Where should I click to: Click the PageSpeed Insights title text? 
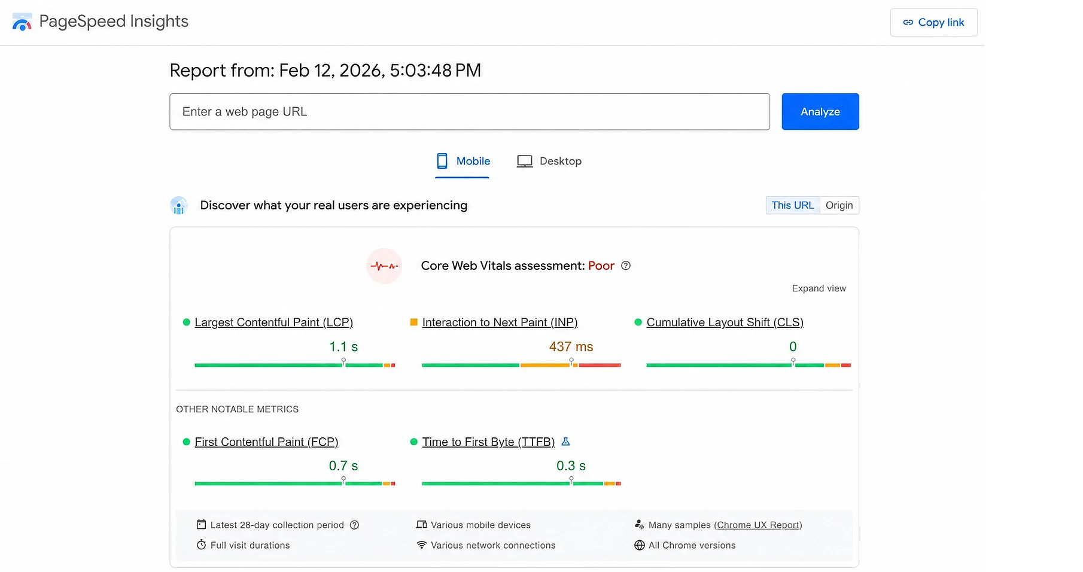pyautogui.click(x=114, y=22)
